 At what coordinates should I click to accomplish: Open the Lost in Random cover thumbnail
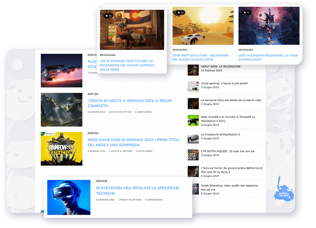(269, 26)
